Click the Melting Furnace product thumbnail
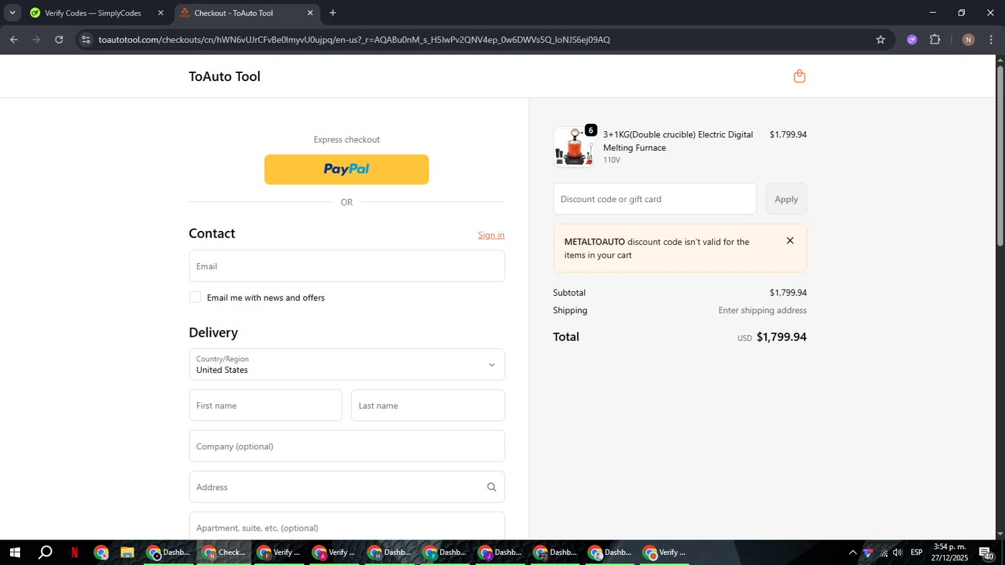The width and height of the screenshot is (1005, 565). [574, 147]
